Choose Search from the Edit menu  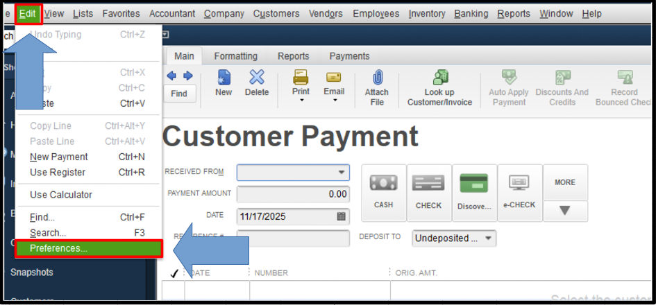tap(87, 233)
